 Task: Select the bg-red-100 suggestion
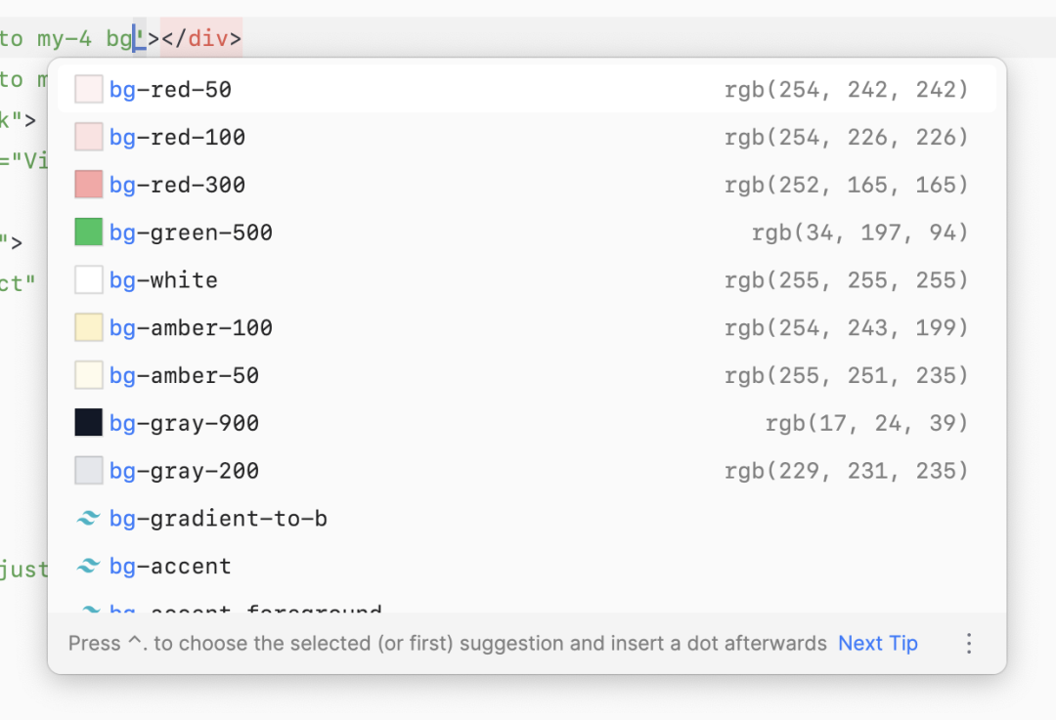tap(178, 138)
